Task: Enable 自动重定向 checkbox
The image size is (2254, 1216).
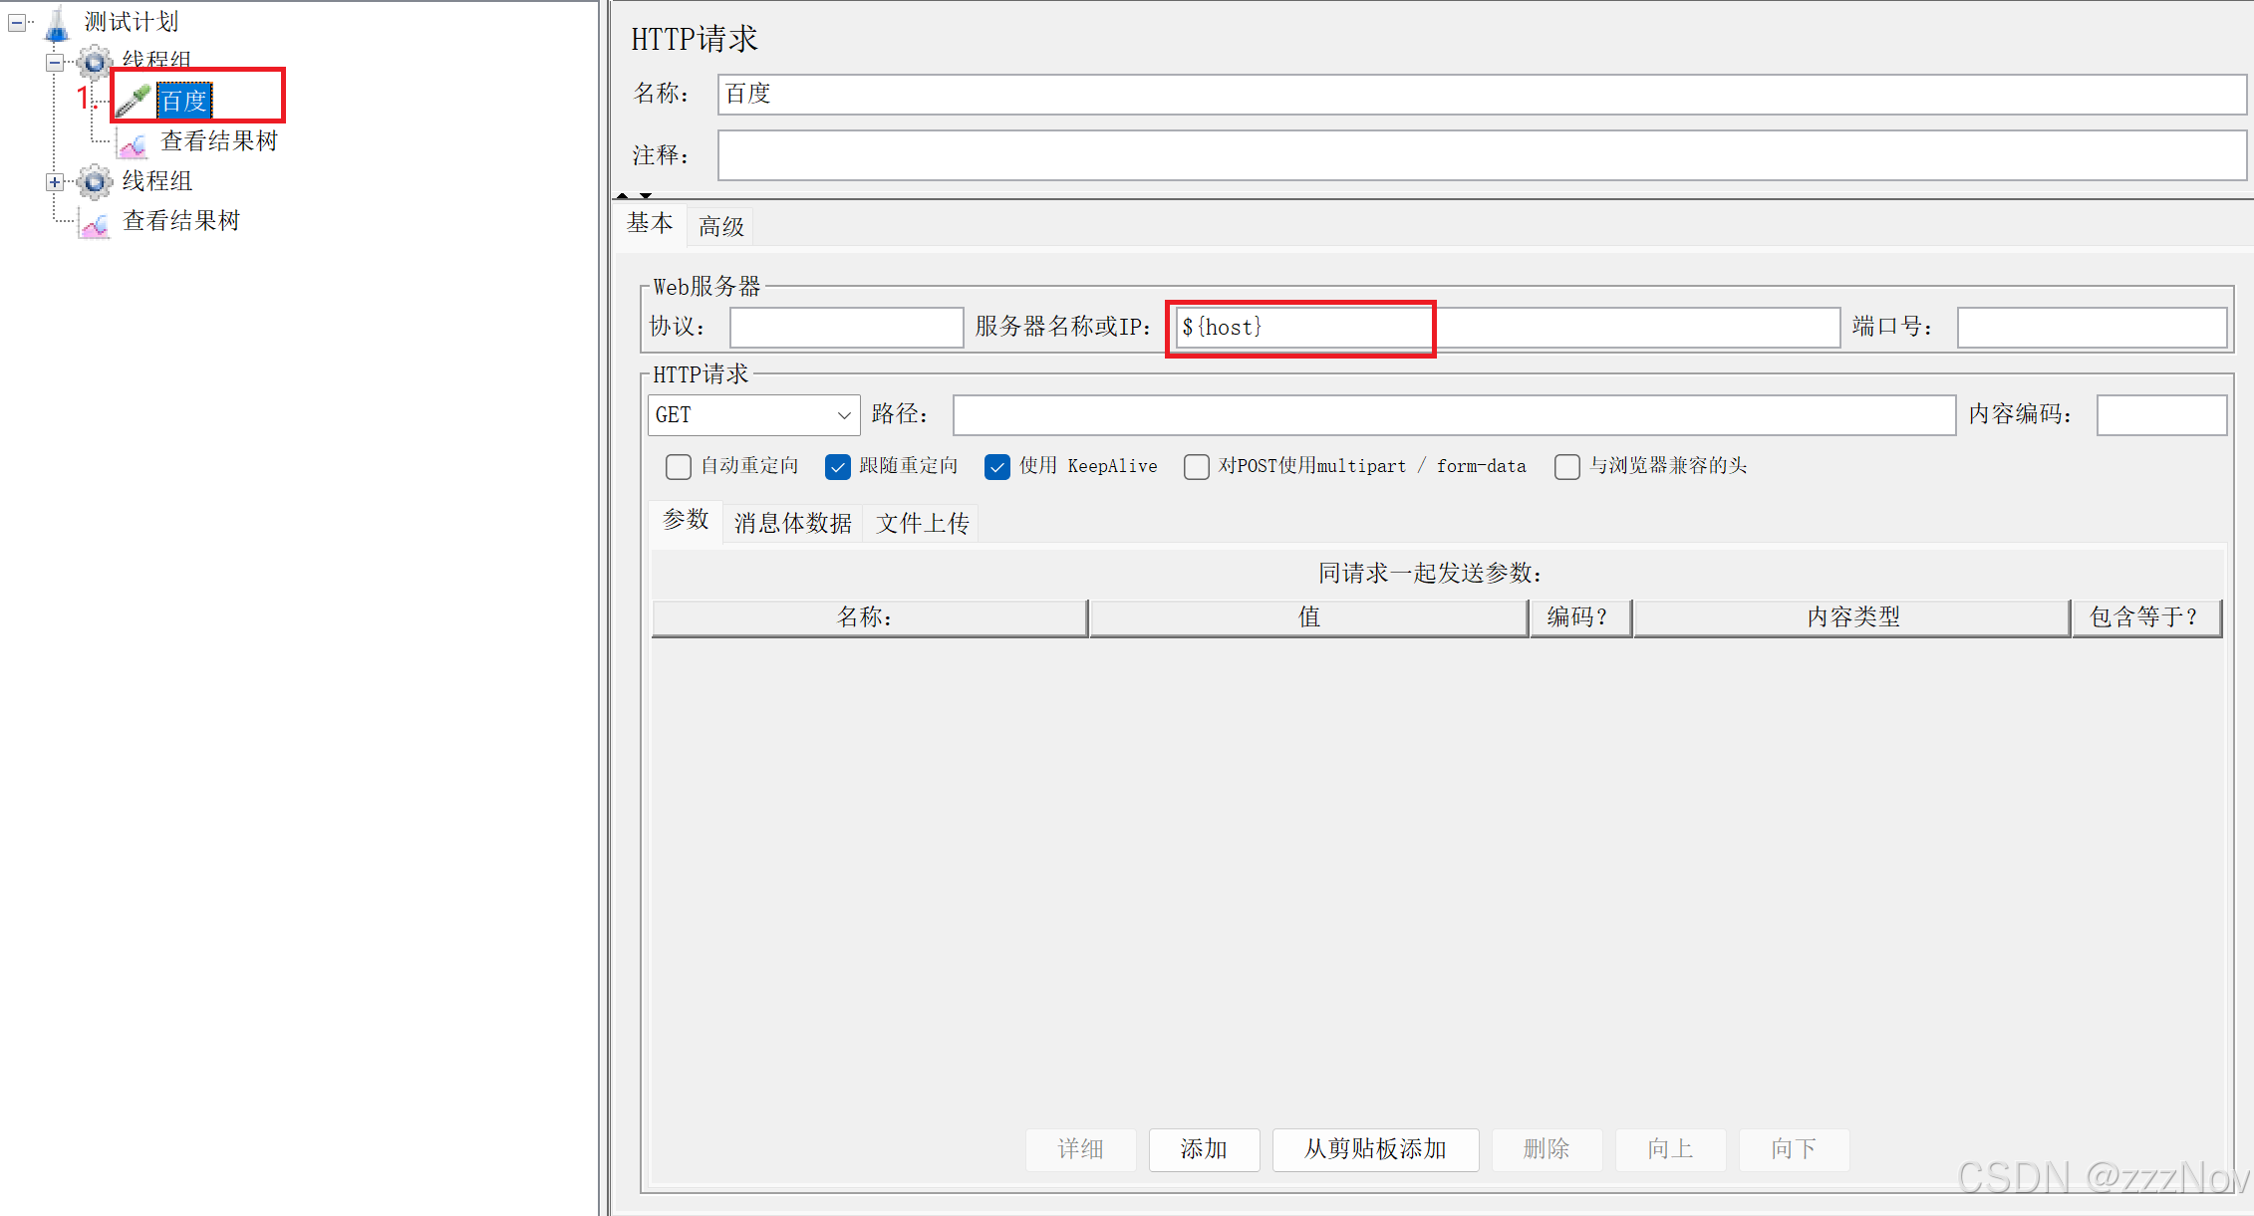Action: pyautogui.click(x=679, y=467)
